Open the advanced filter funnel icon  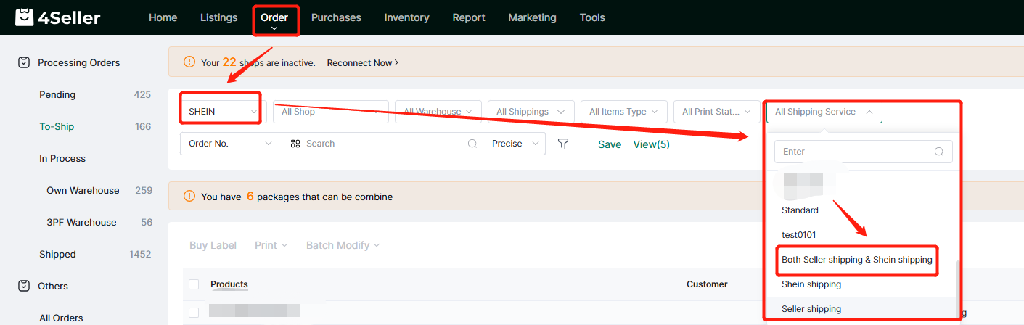pos(562,144)
